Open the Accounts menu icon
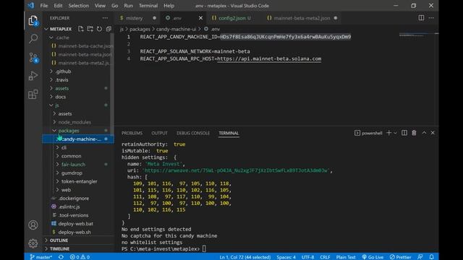 pyautogui.click(x=33, y=225)
